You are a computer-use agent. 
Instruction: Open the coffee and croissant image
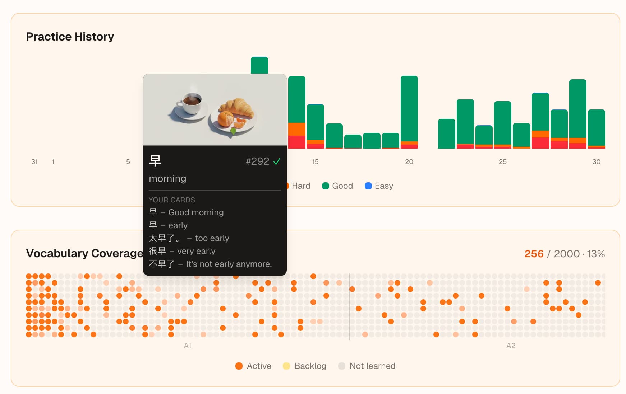coord(215,110)
